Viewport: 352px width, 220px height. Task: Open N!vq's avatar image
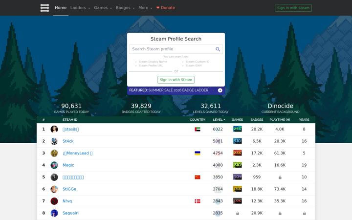tap(54, 201)
